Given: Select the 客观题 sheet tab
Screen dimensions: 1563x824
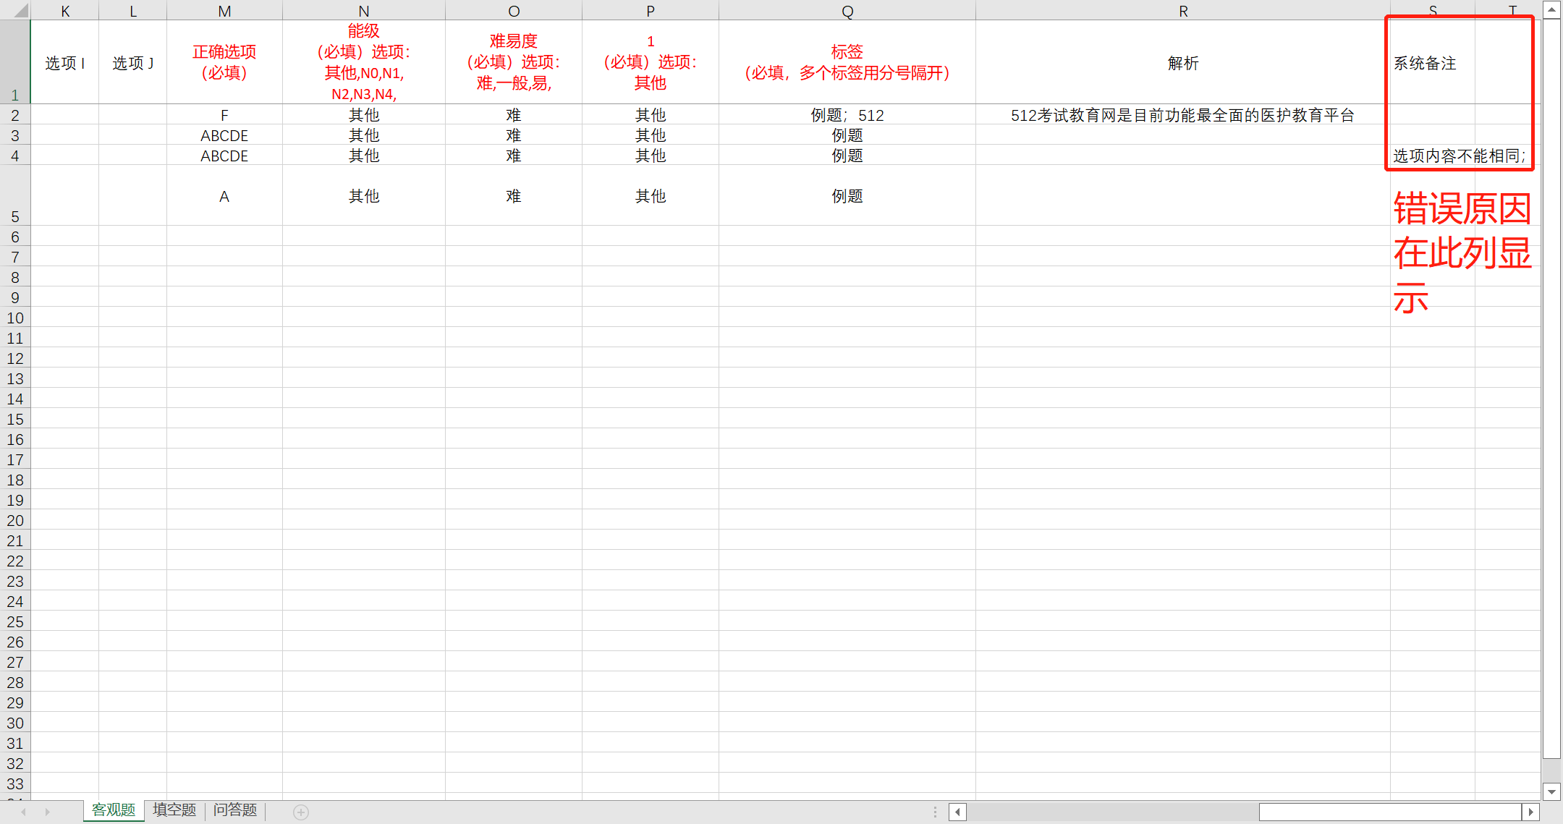Looking at the screenshot, I should click(114, 810).
